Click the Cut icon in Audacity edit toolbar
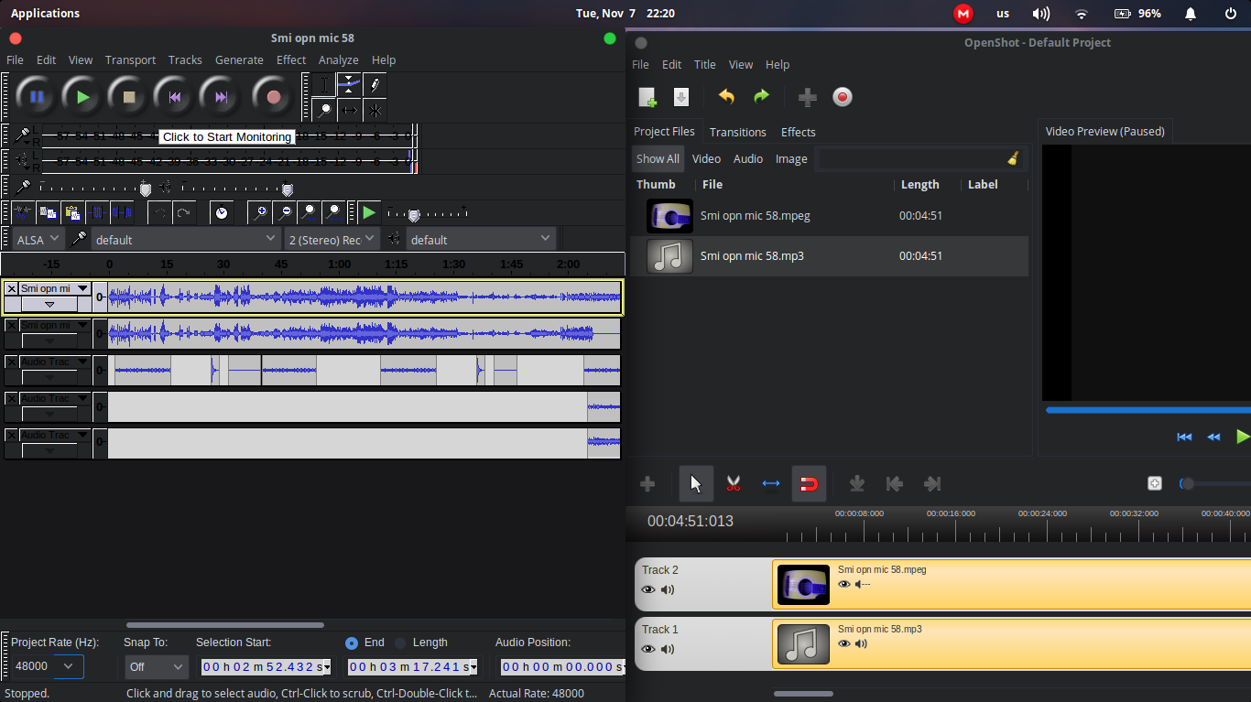This screenshot has height=702, width=1251. [x=24, y=213]
